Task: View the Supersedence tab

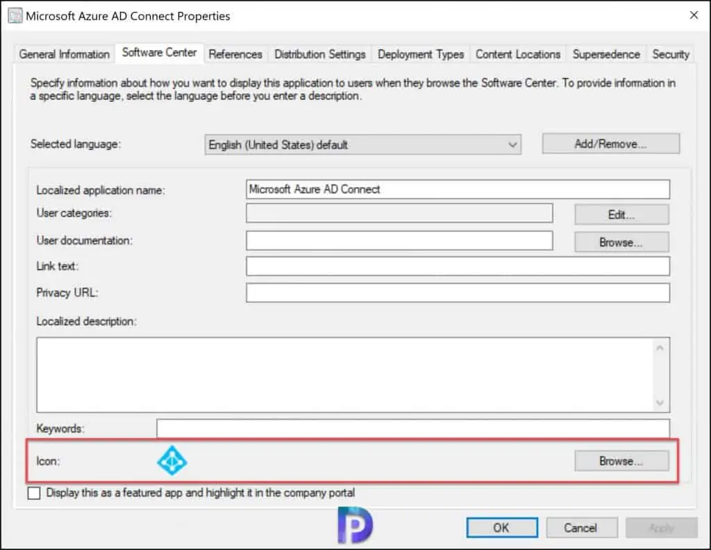Action: [606, 54]
